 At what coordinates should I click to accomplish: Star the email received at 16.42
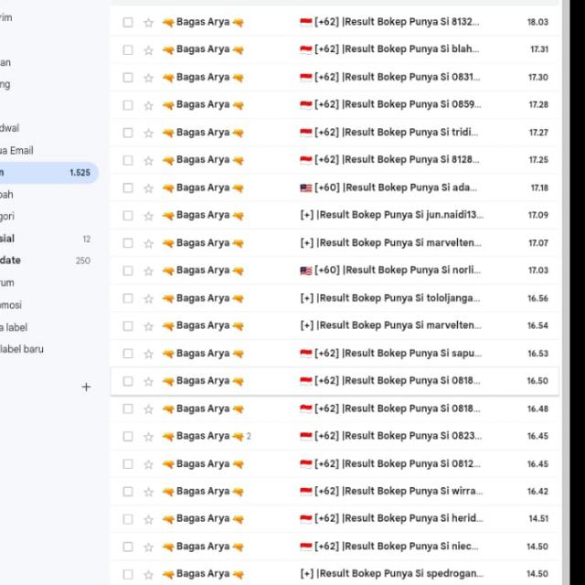(149, 492)
